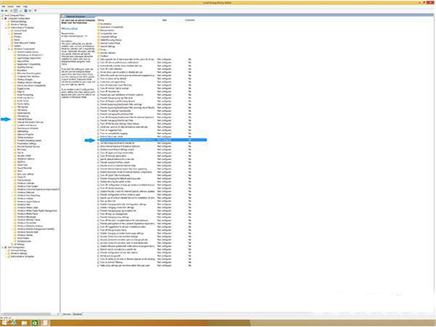Select the Internet Explorer folder in the tree

click(25, 120)
